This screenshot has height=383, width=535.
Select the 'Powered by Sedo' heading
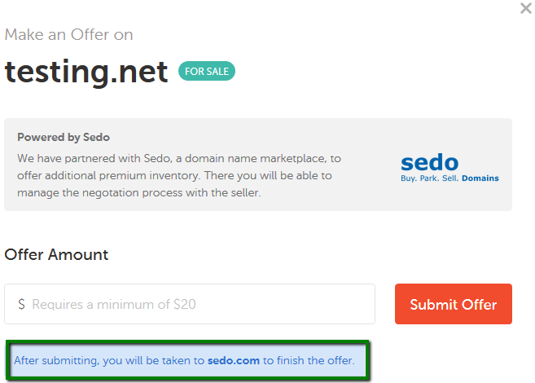click(64, 137)
